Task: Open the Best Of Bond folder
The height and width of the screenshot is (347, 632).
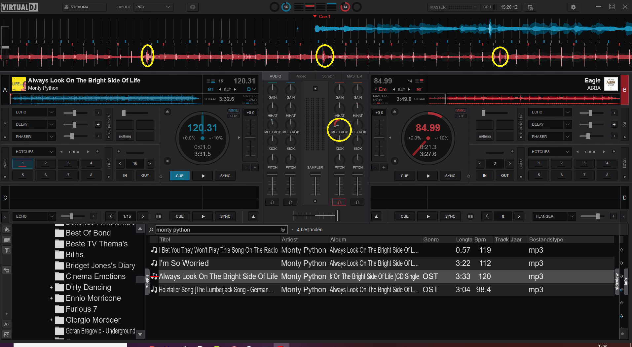Action: click(88, 233)
